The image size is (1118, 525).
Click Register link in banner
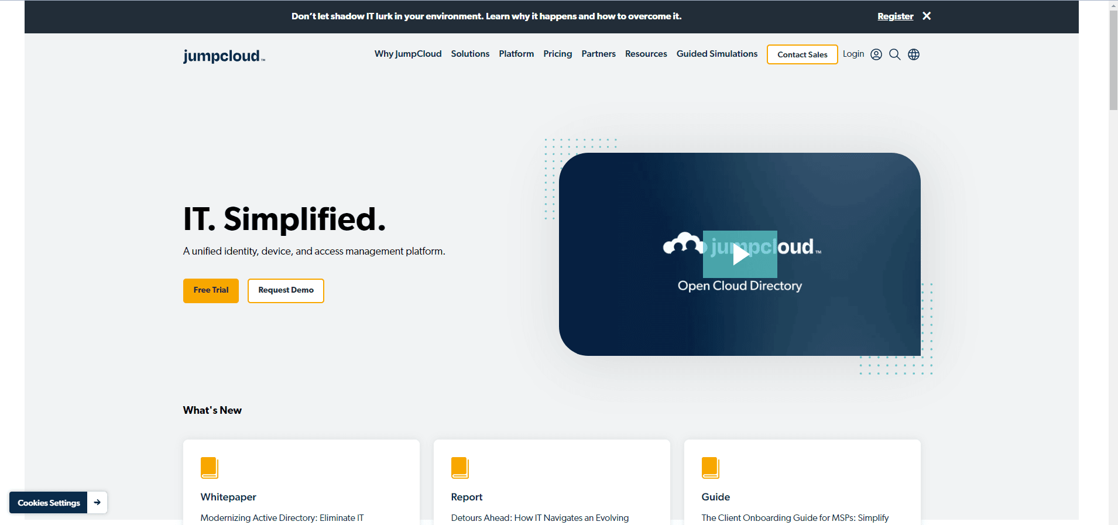(896, 16)
